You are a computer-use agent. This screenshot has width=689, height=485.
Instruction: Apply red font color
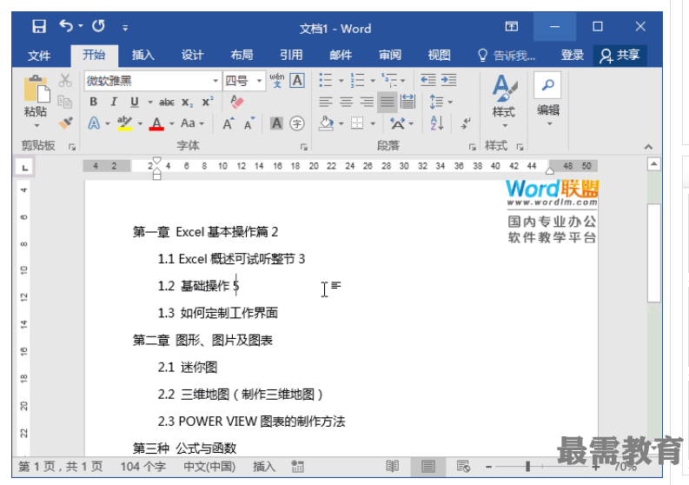[x=156, y=123]
